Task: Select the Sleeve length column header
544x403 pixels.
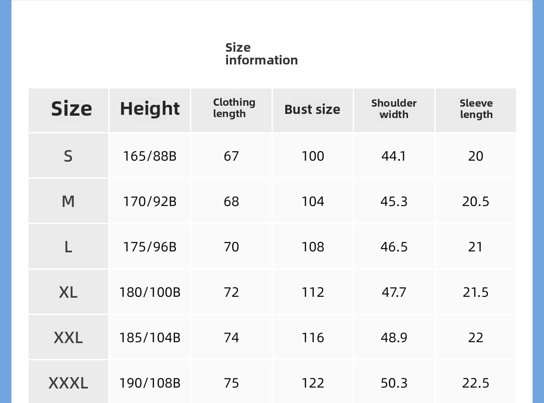Action: pyautogui.click(x=476, y=109)
